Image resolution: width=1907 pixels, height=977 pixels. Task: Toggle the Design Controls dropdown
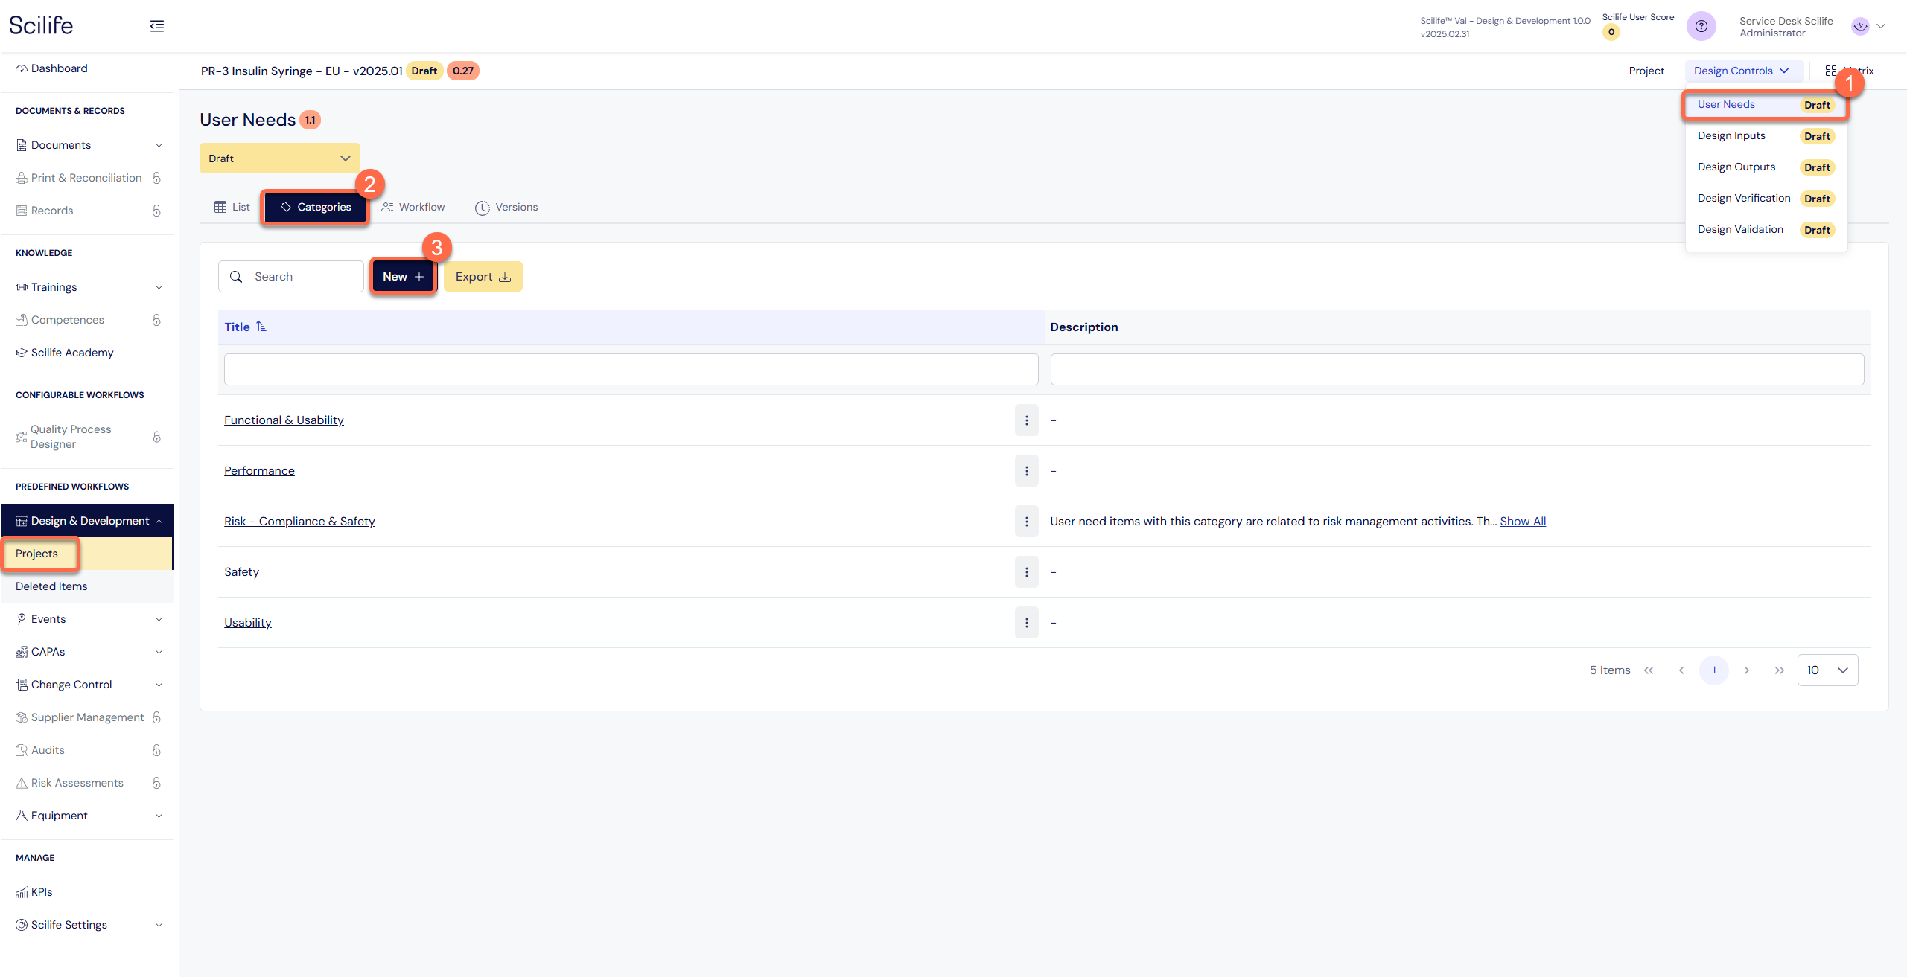click(x=1742, y=71)
